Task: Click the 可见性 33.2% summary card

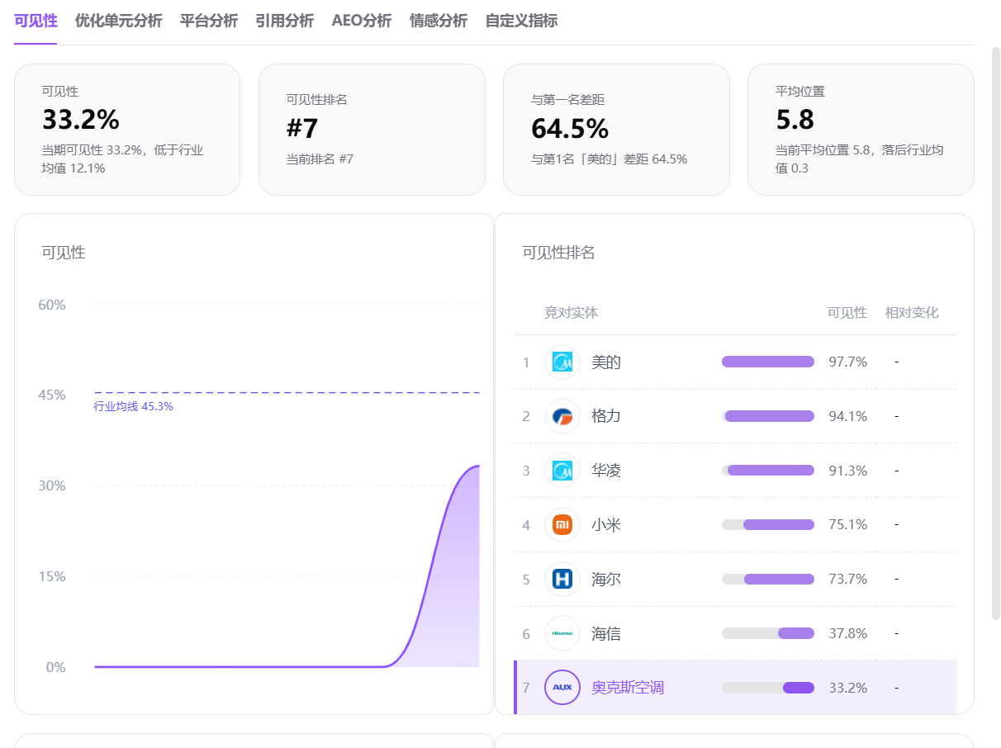Action: (127, 130)
